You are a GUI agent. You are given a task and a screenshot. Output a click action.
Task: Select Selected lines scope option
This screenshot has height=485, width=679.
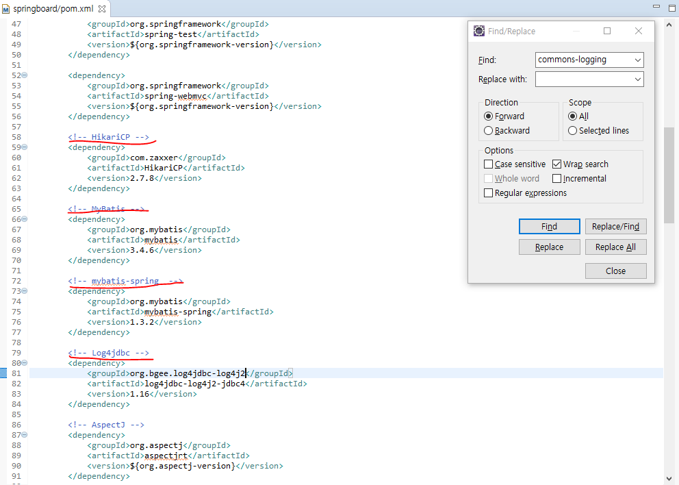click(x=572, y=130)
